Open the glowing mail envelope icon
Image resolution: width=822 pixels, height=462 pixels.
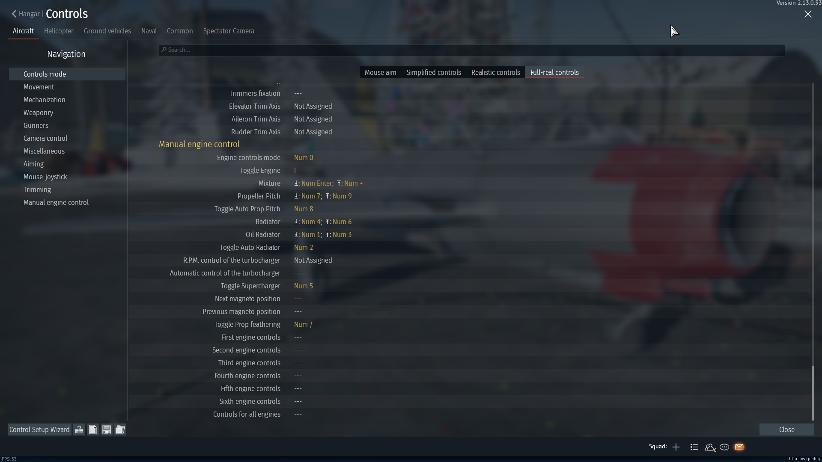[x=739, y=447]
